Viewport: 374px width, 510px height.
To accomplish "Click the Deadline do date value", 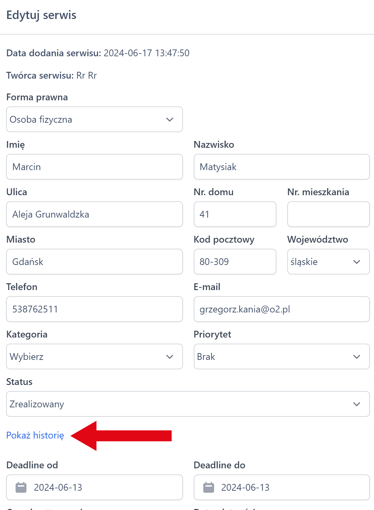I will pyautogui.click(x=245, y=487).
